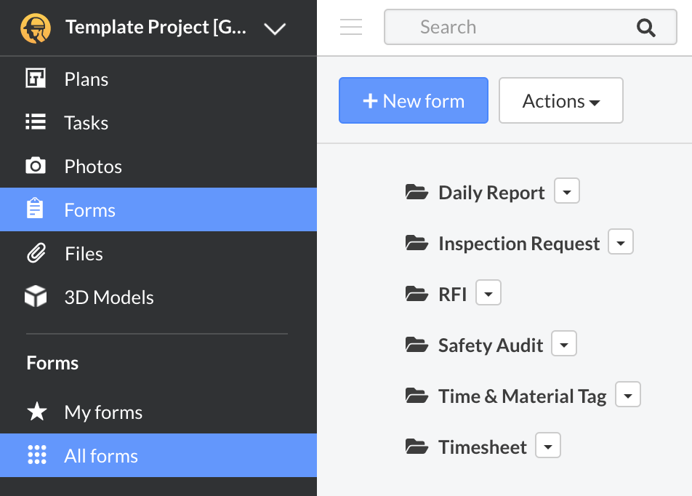Go to Plans in the sidebar

point(86,79)
